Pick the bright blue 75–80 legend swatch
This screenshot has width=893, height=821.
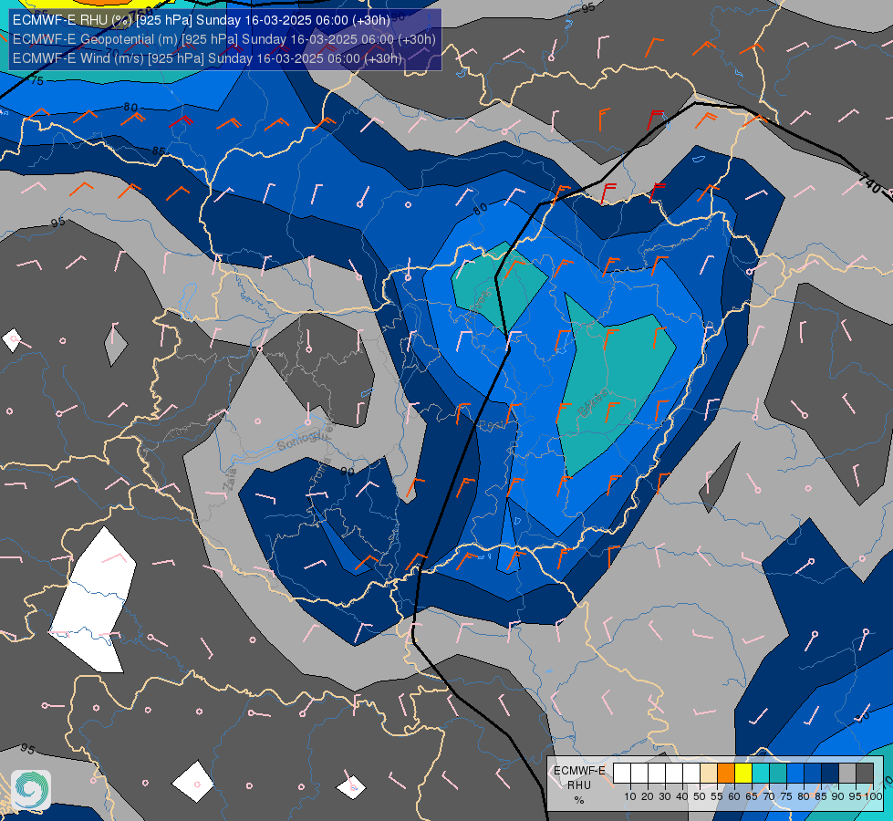(x=795, y=774)
